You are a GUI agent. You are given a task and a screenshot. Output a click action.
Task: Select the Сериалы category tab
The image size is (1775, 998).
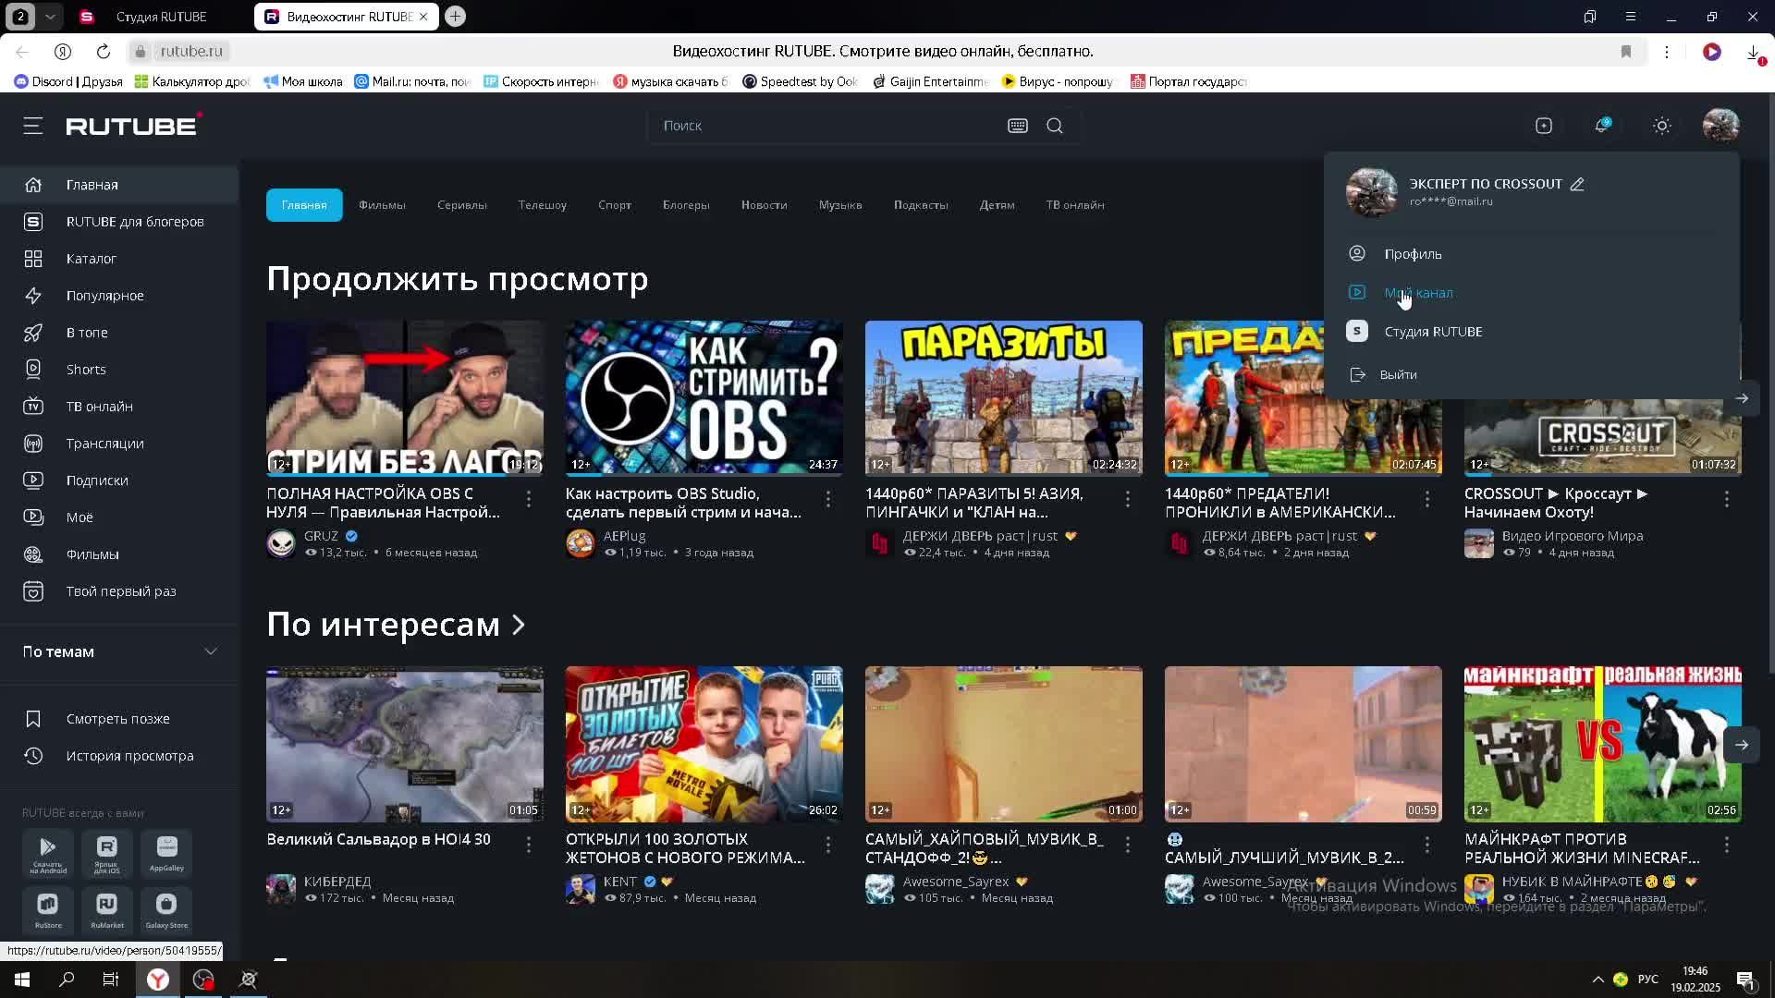click(461, 205)
